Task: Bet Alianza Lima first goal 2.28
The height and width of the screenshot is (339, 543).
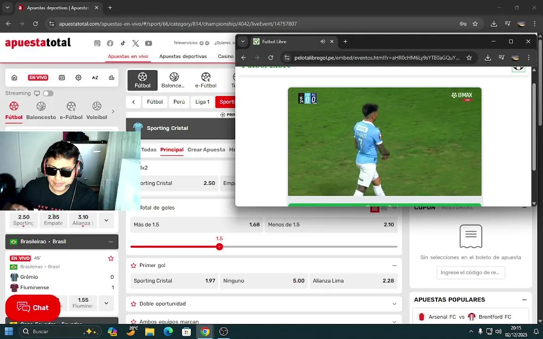Action: (x=353, y=281)
